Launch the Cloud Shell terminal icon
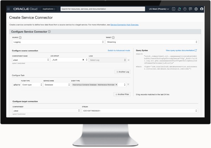211x148 pixels. 173,9
